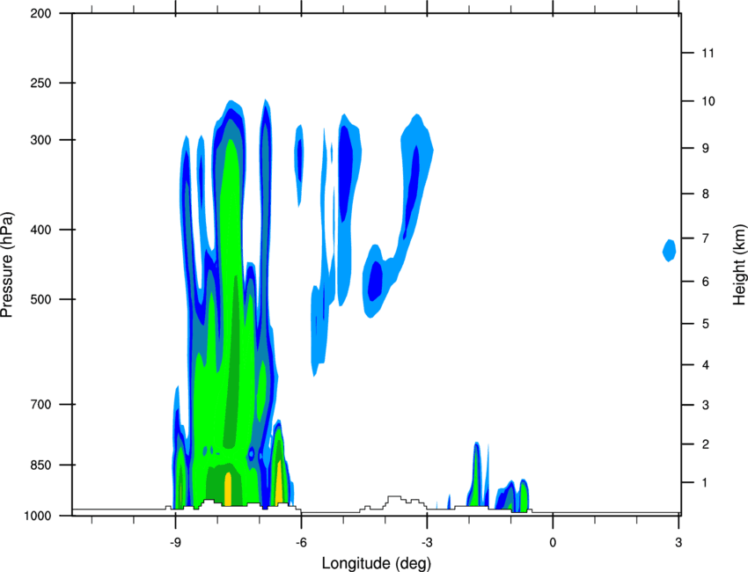Pick the 2 km height label
Screen dimensions: 748x572
pyautogui.click(x=706, y=444)
